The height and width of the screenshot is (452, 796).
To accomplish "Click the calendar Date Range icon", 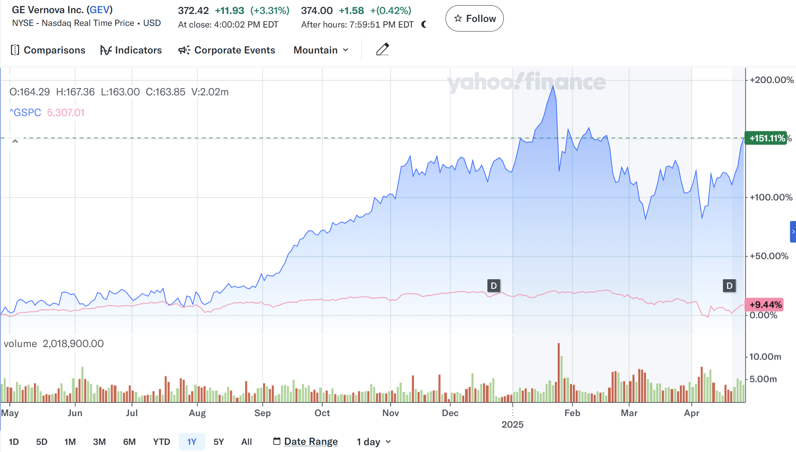I will pyautogui.click(x=277, y=441).
